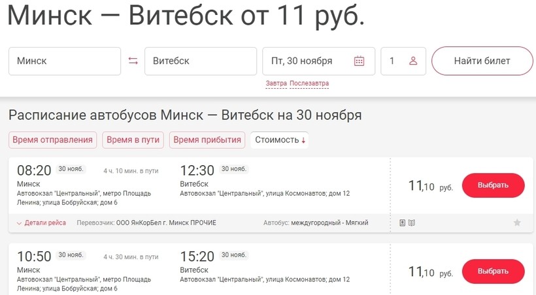The height and width of the screenshot is (295, 536).
Task: Click the 'Завтра' date link
Action: pos(276,84)
